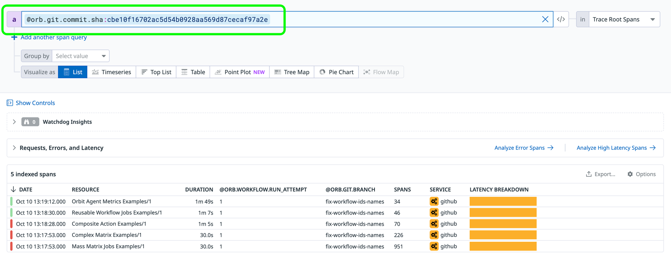This screenshot has width=671, height=269.
Task: Click latency bar for Mass Matrix Jobs row
Action: pos(503,246)
